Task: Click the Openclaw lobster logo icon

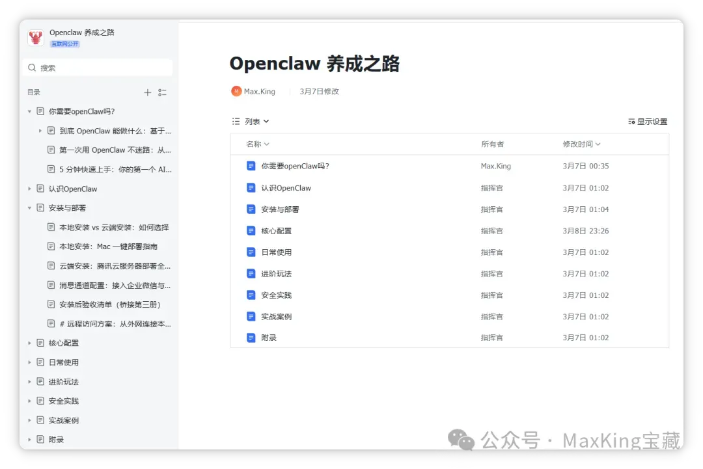Action: pyautogui.click(x=35, y=37)
